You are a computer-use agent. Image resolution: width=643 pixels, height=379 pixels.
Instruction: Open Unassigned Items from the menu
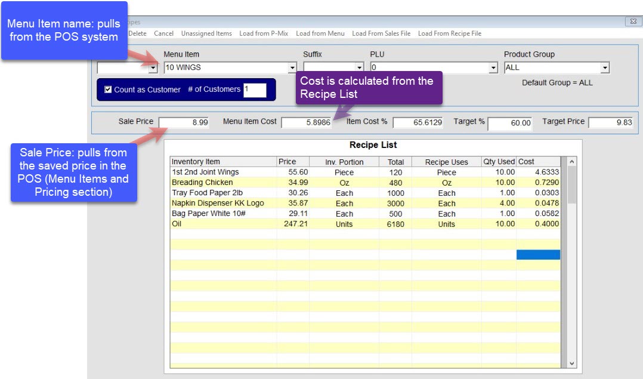tap(206, 33)
